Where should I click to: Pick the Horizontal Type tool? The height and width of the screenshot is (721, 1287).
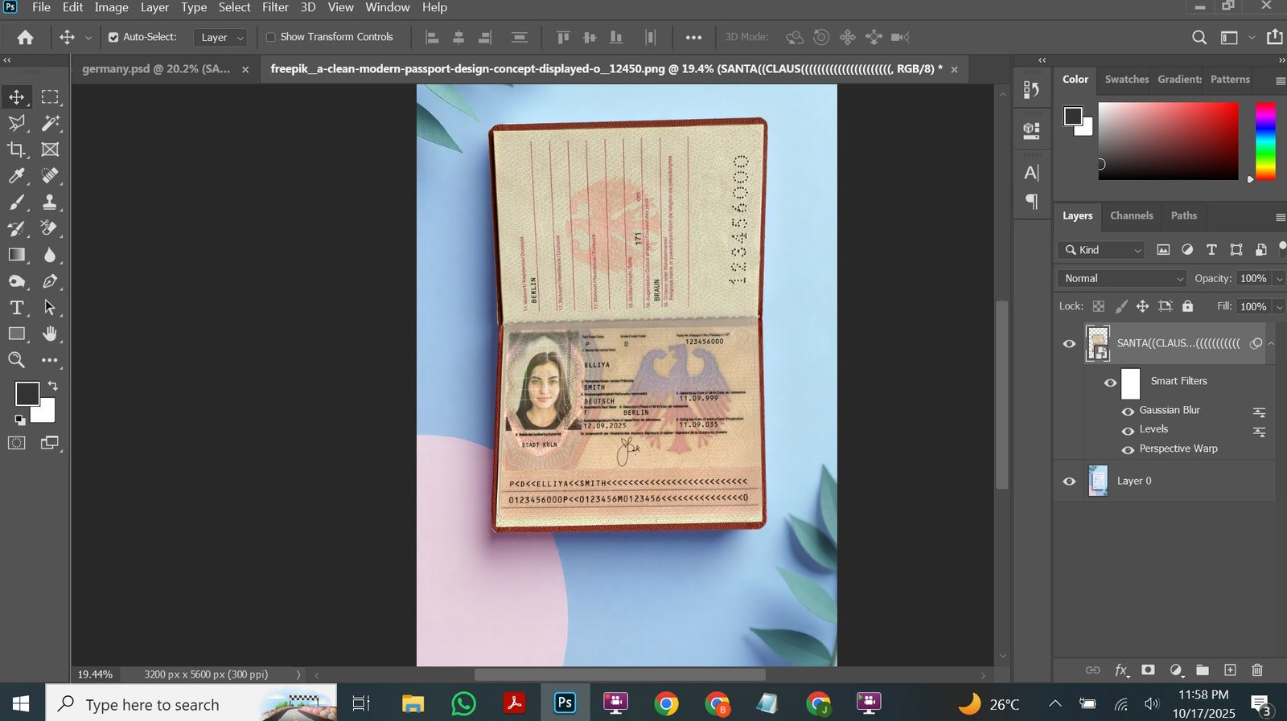pos(16,308)
